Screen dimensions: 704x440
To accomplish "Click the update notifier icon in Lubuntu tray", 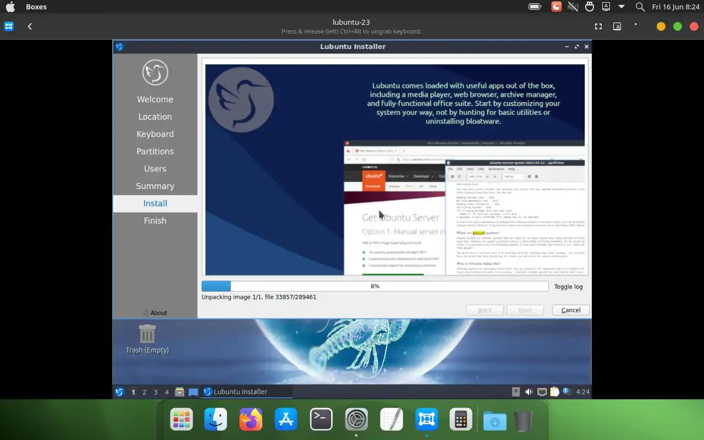I will pos(567,392).
